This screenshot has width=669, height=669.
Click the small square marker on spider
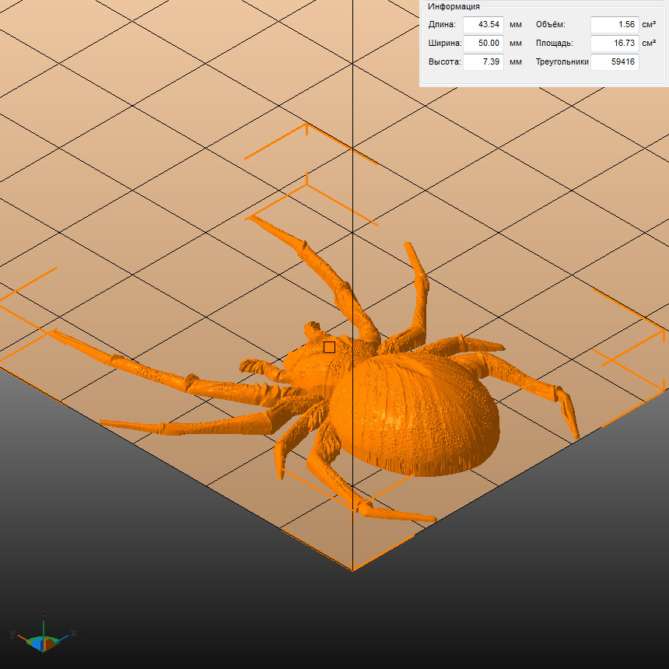pyautogui.click(x=329, y=347)
